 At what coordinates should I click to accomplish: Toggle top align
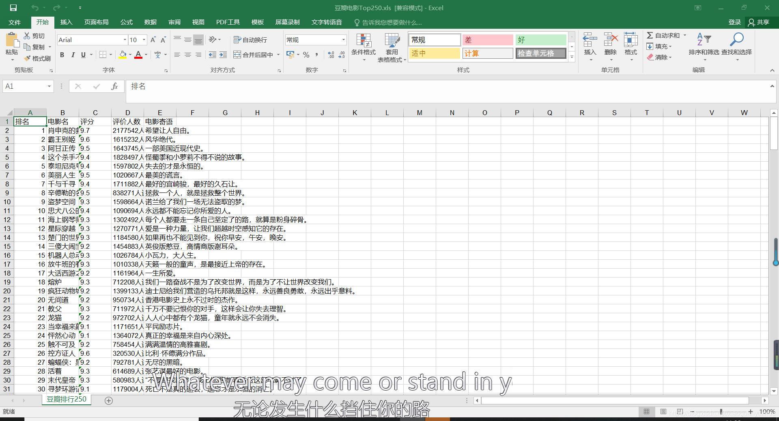pos(177,39)
